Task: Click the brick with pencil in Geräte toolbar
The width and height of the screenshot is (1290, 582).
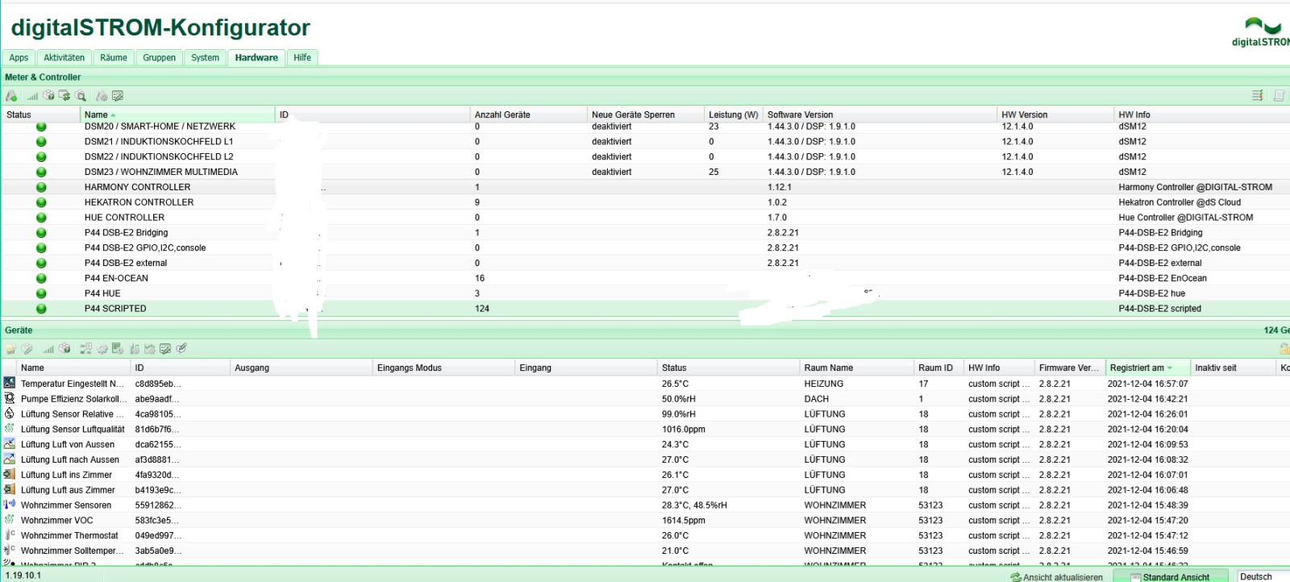Action: tap(27, 349)
